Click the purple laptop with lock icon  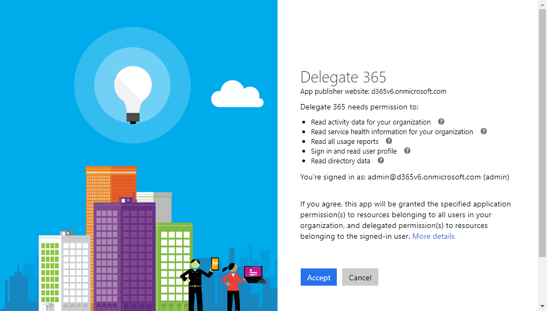[253, 274]
